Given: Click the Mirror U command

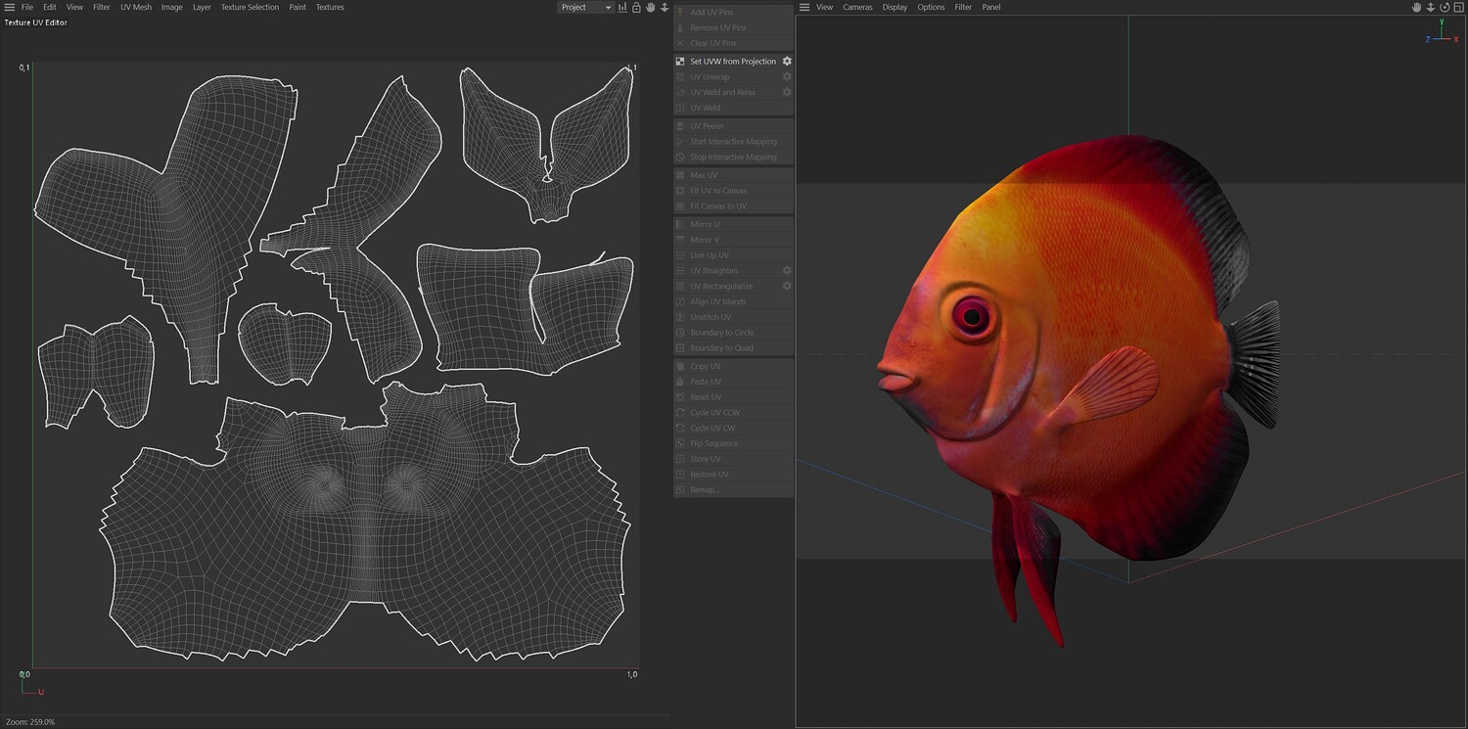Looking at the screenshot, I should [733, 224].
